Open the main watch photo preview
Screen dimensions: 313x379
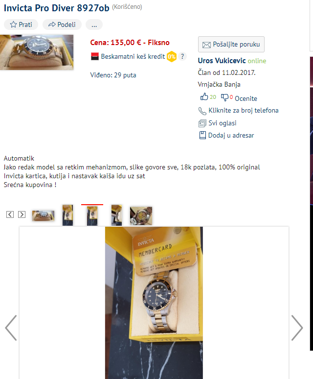(37, 52)
